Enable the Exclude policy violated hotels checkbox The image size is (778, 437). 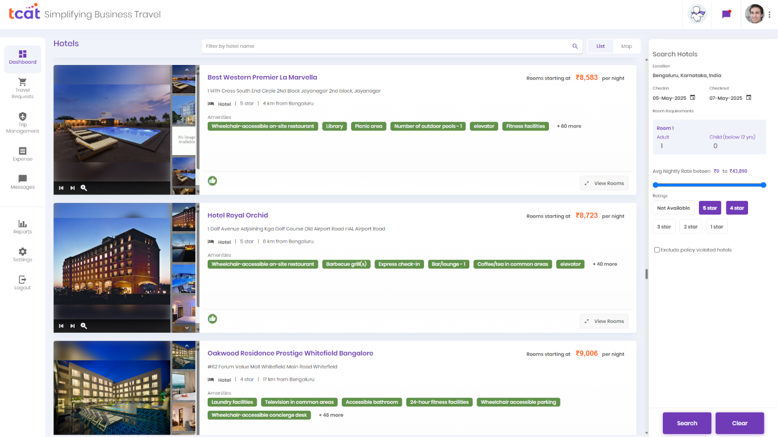[x=658, y=249]
